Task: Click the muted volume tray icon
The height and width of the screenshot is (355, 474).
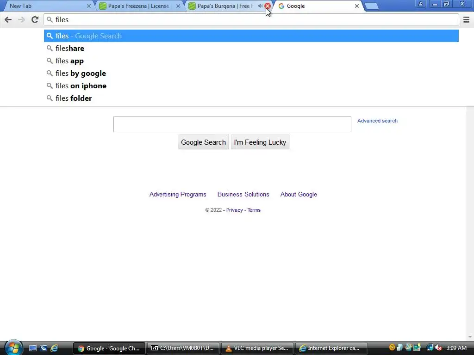Action: click(x=438, y=348)
